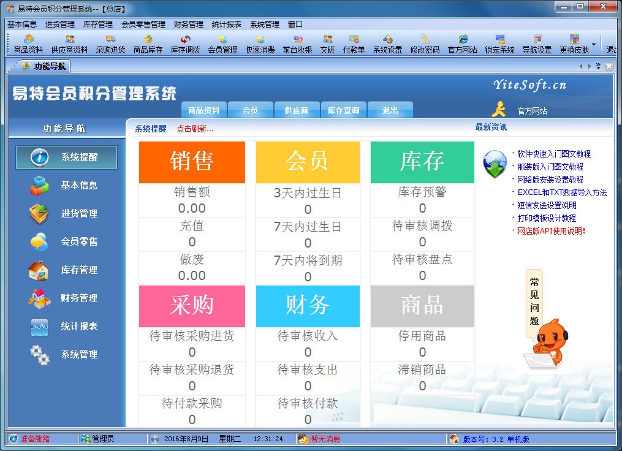Click the 商品资料 banner tab
622x451 pixels.
click(x=204, y=110)
